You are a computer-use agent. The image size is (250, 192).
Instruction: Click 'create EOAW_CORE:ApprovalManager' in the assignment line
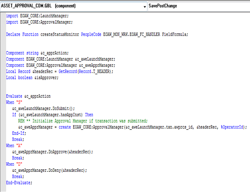tap(91, 127)
